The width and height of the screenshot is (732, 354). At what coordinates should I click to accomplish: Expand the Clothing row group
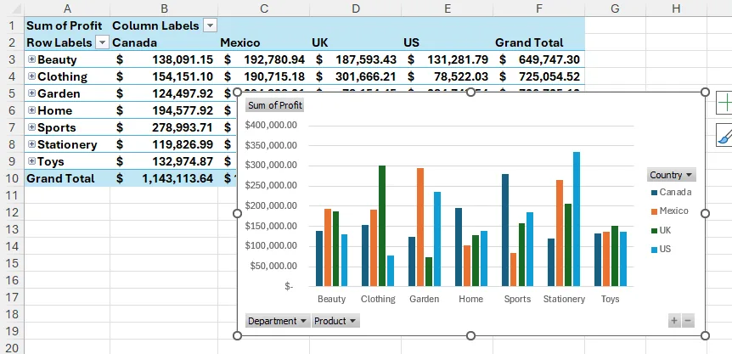click(31, 76)
